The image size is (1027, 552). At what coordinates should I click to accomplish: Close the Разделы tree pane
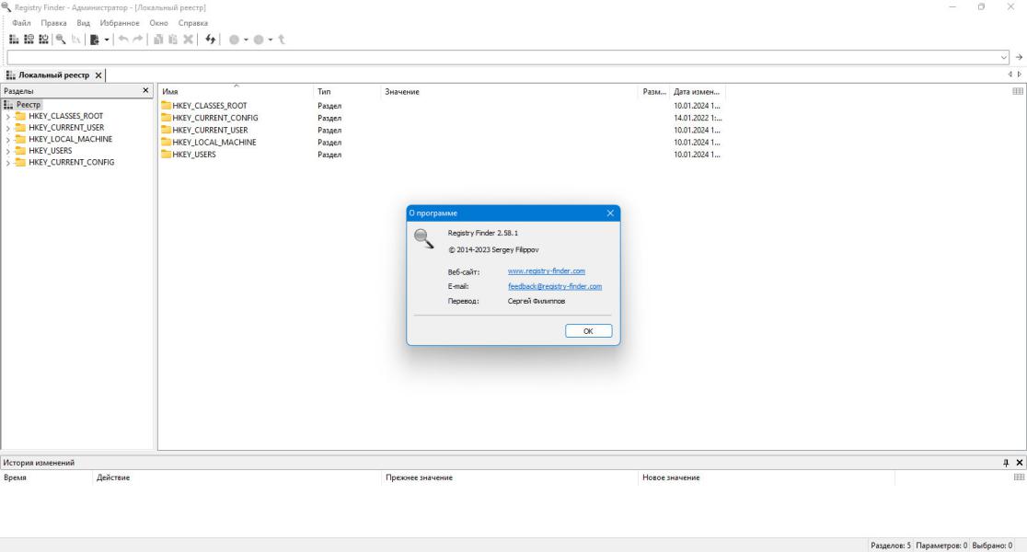pos(145,90)
